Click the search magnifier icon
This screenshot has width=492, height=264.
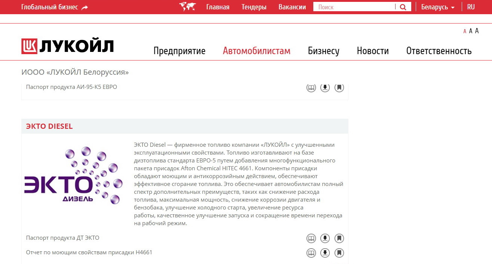click(x=403, y=7)
